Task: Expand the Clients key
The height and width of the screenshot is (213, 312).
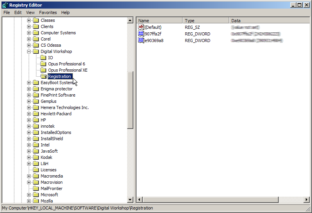Action: pos(29,26)
